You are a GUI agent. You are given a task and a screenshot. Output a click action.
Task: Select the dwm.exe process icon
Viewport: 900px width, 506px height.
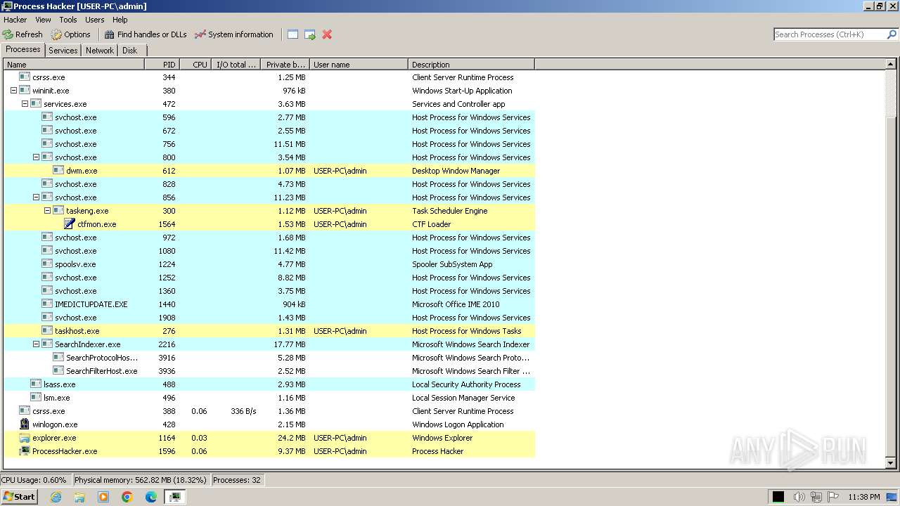(58, 171)
